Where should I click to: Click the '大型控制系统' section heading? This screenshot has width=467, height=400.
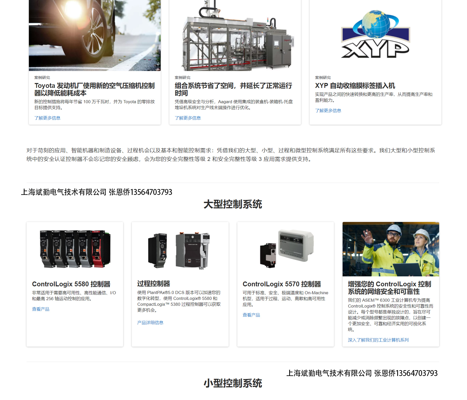[233, 204]
